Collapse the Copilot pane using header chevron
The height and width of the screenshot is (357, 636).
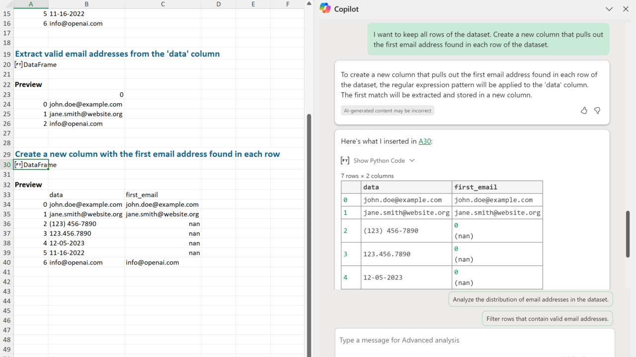[x=609, y=9]
